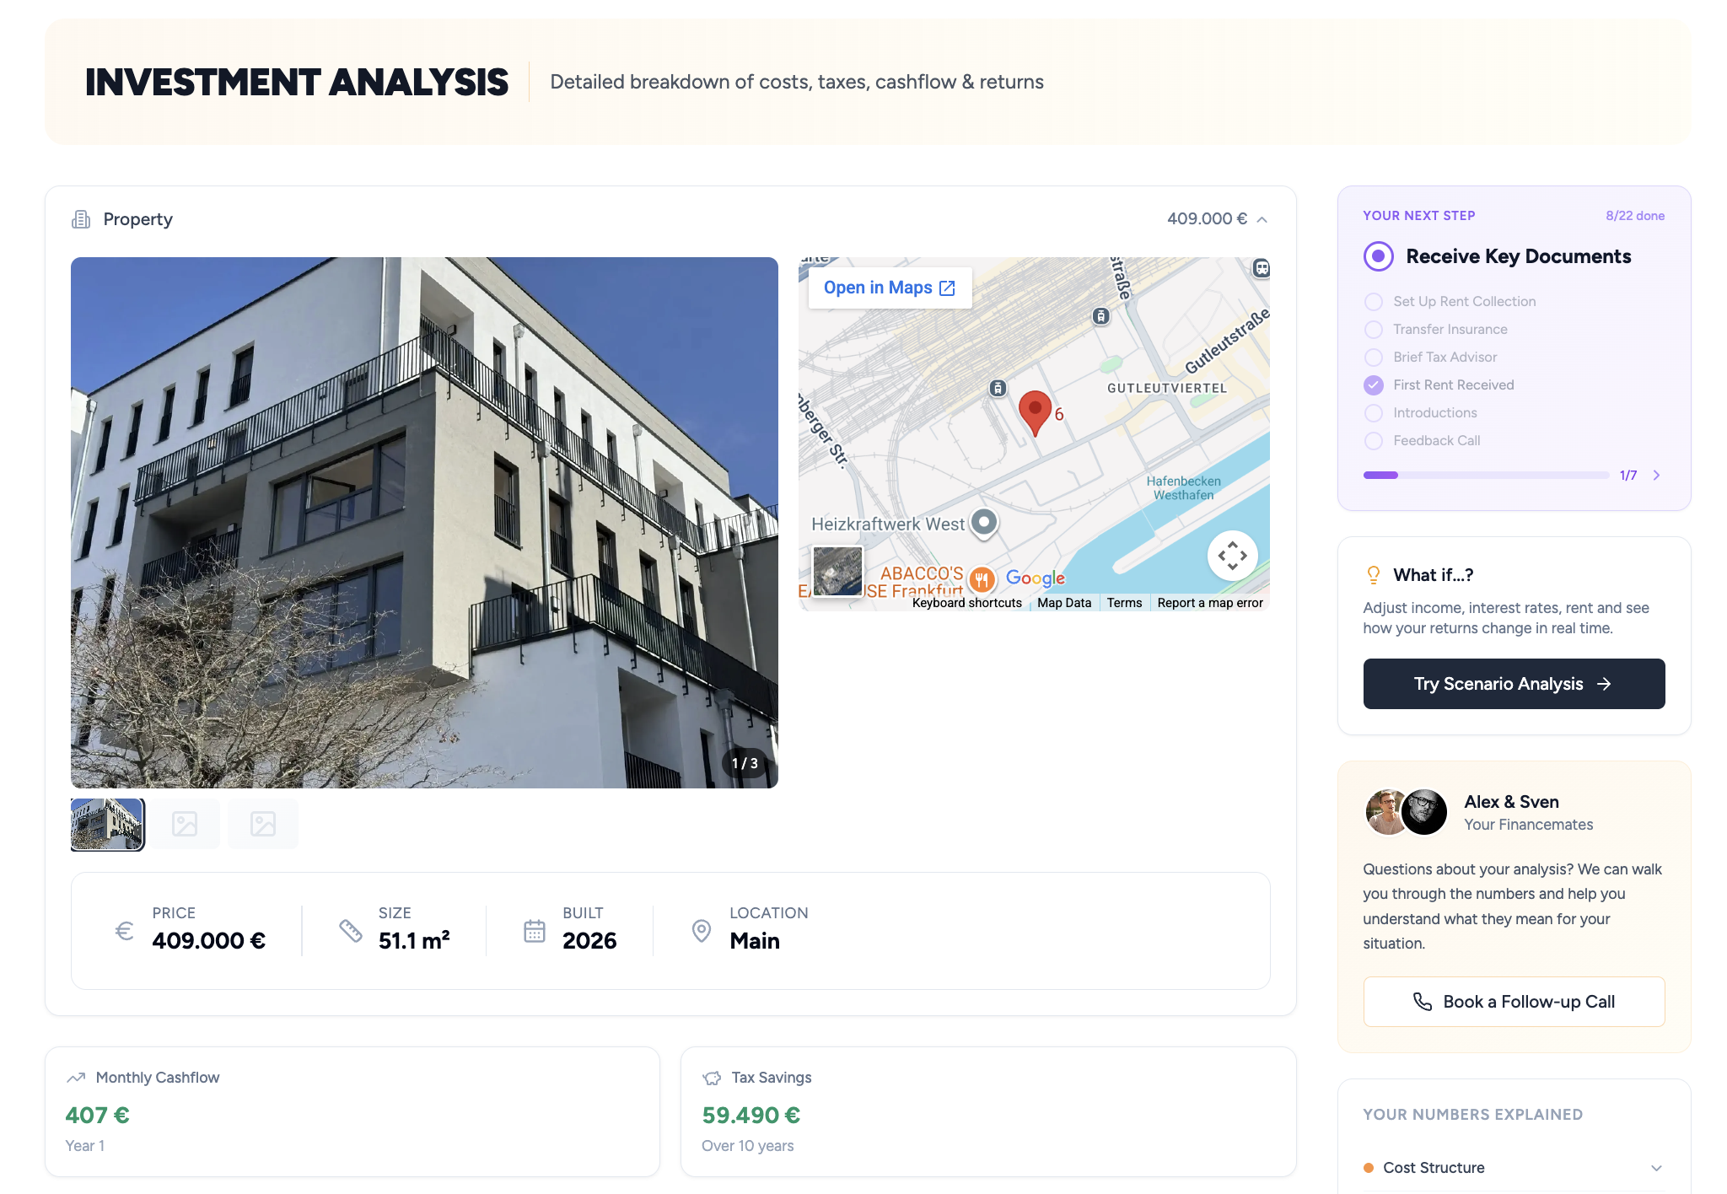Click the building icon next to Property
Screen dimensions: 1727x1194
point(80,218)
